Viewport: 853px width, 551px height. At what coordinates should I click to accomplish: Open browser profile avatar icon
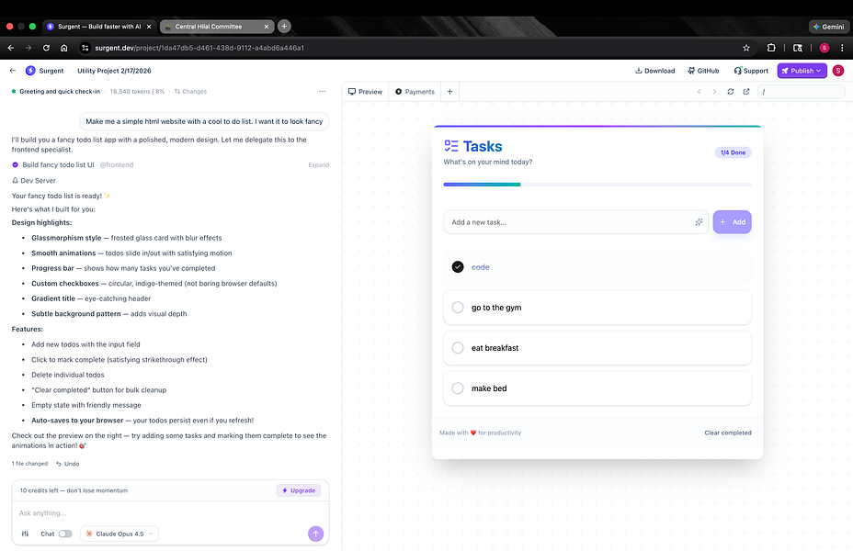point(825,48)
